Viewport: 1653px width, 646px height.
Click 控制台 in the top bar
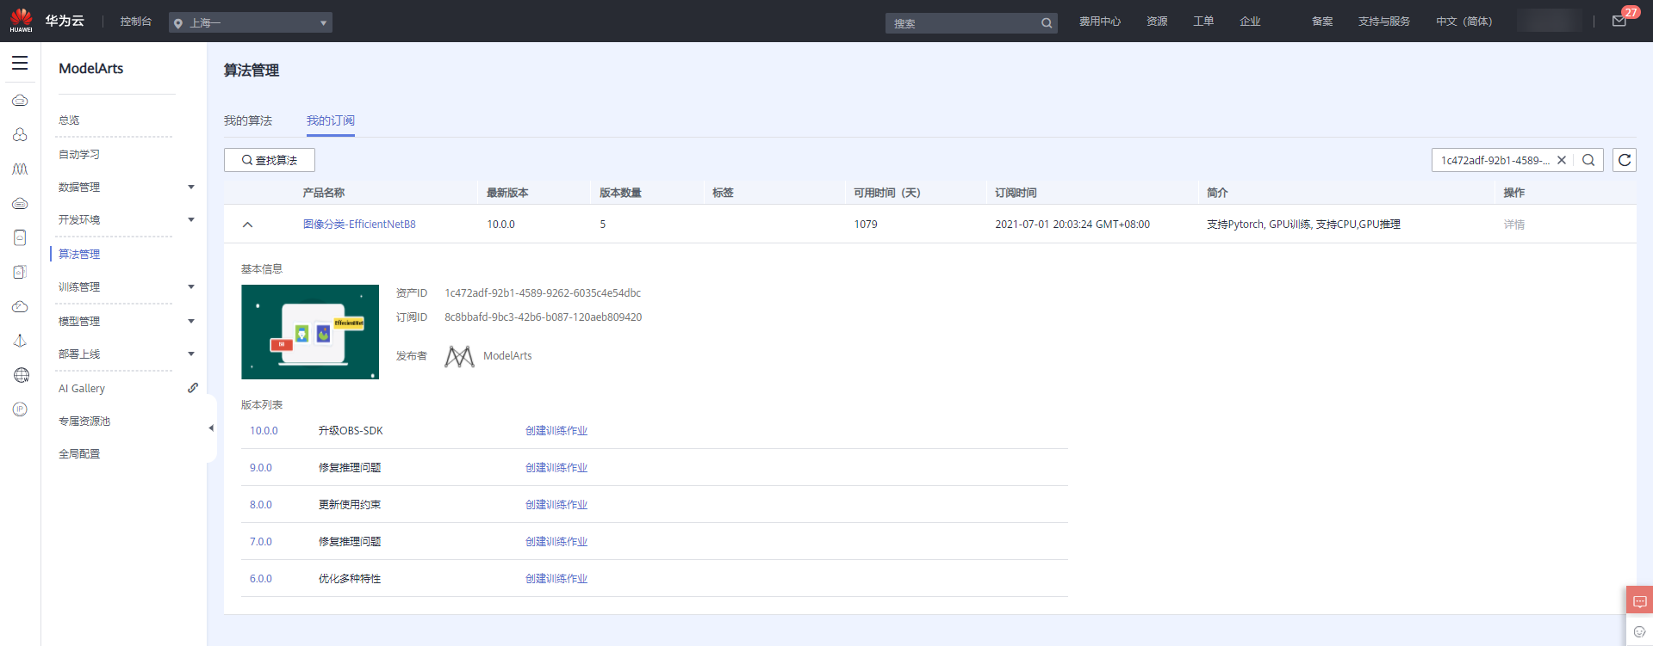coord(136,22)
